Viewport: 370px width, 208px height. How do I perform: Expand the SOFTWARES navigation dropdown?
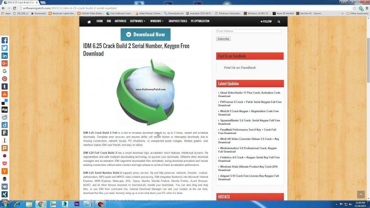coord(138,21)
